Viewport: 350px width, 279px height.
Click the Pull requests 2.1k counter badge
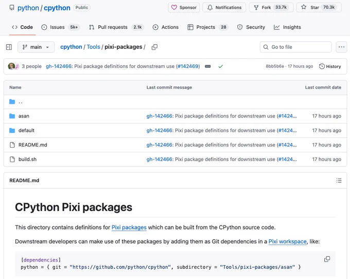point(137,27)
